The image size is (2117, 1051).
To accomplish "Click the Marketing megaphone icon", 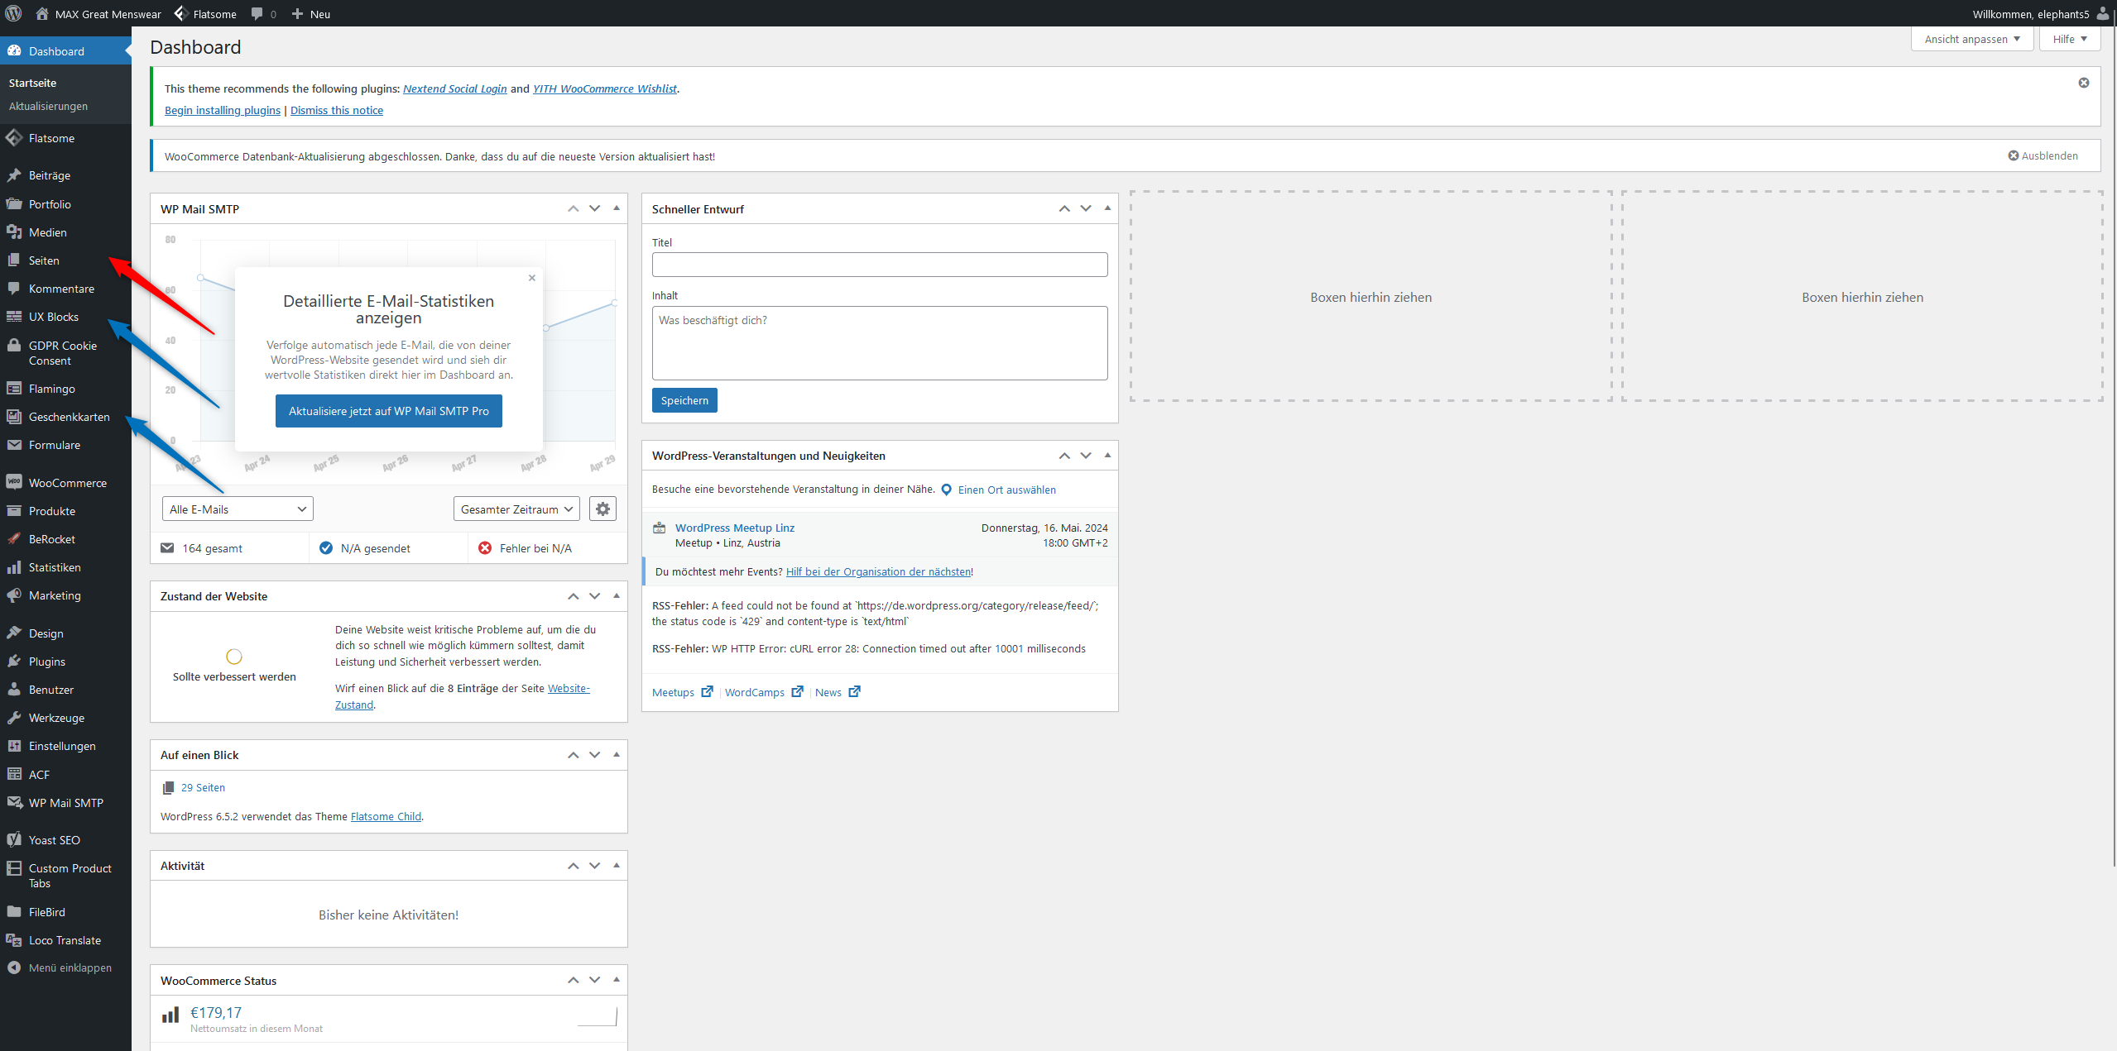I will [x=14, y=595].
